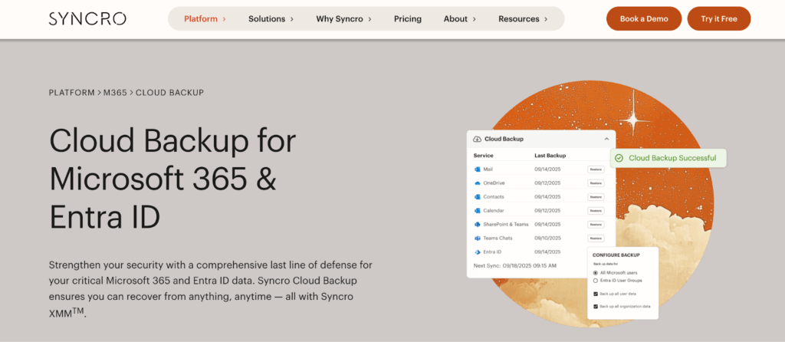
Task: Click the Entra ID icon
Action: click(477, 252)
